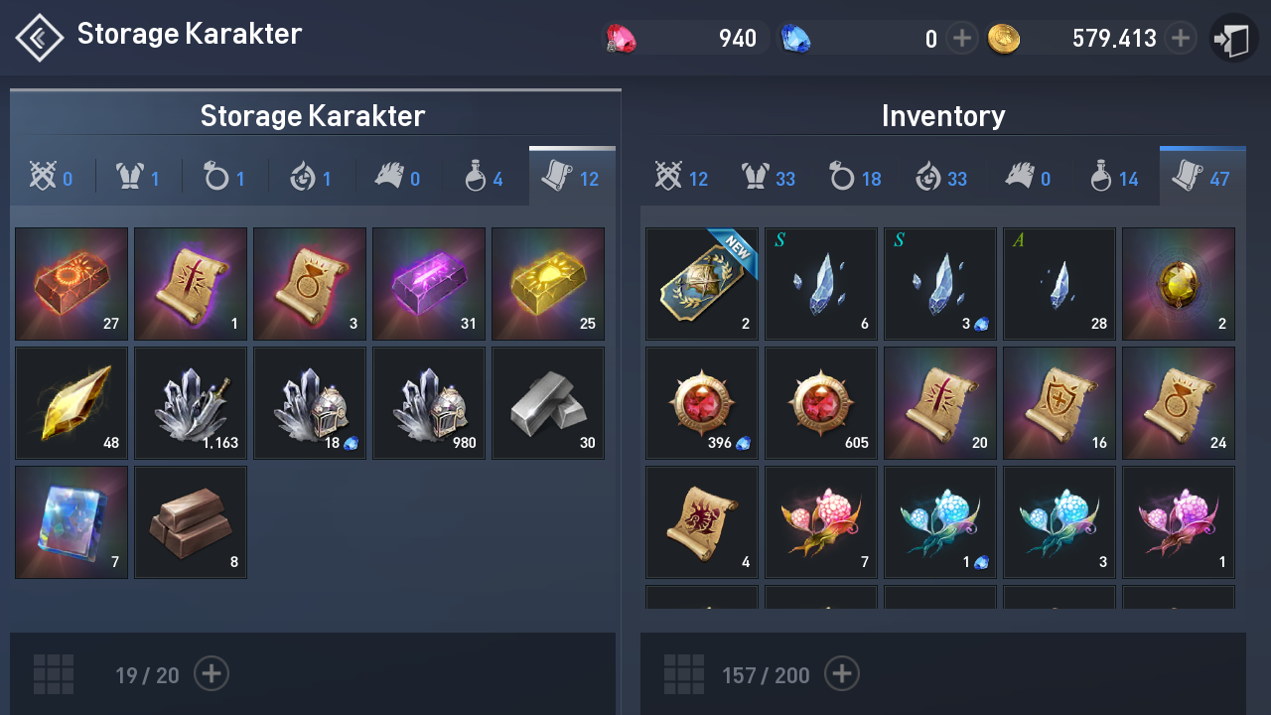Open storage potions tab showing 4
This screenshot has width=1271, height=715.
[x=486, y=178]
